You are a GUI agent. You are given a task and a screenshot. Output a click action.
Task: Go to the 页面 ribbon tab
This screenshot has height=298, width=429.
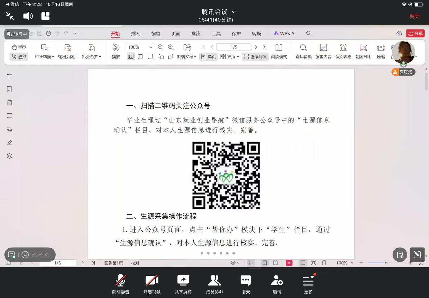[x=176, y=33]
